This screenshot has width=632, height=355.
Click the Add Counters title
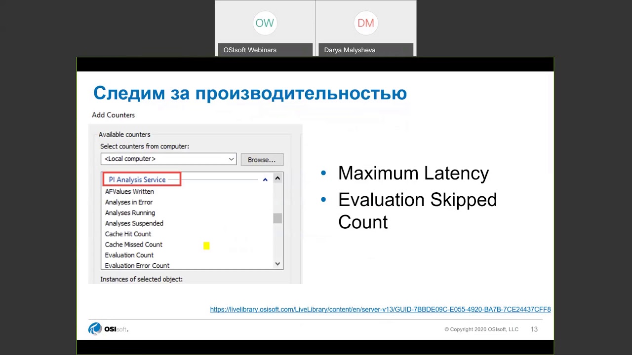tap(113, 115)
